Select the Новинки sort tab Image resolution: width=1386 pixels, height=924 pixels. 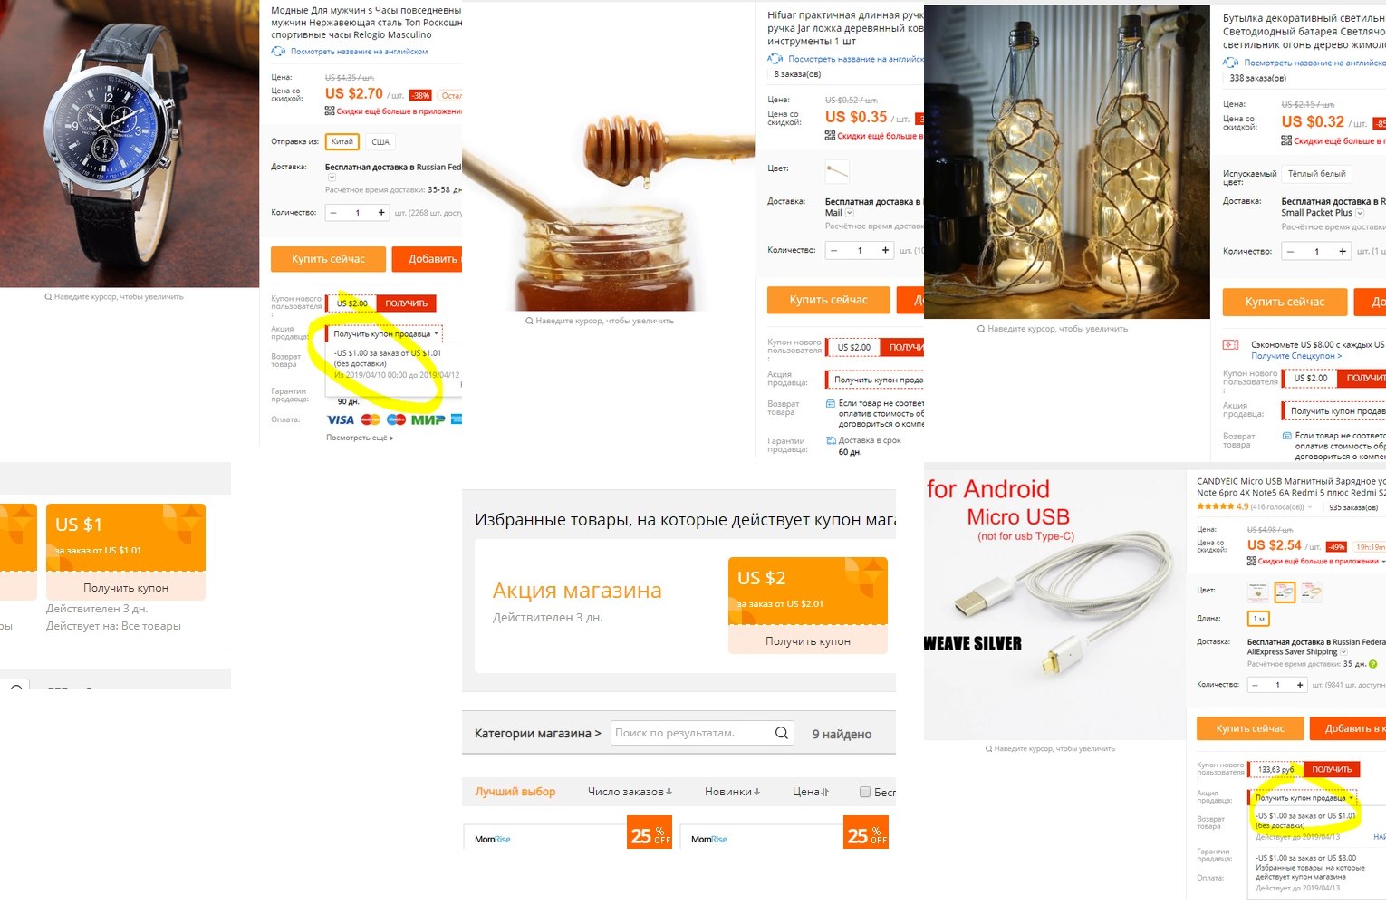tap(732, 792)
